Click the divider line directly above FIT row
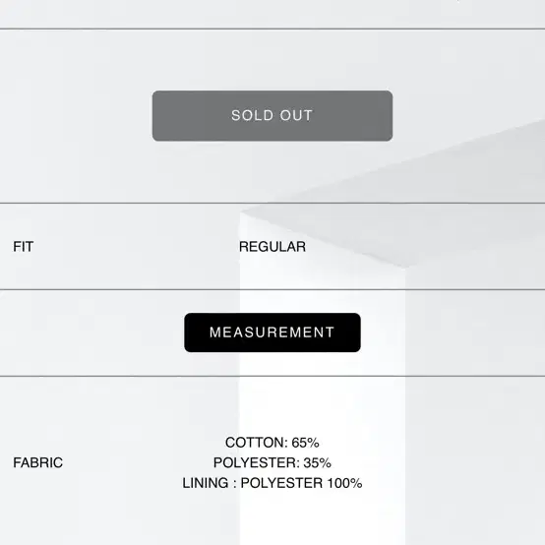Screen dimensions: 545x545 point(272,203)
